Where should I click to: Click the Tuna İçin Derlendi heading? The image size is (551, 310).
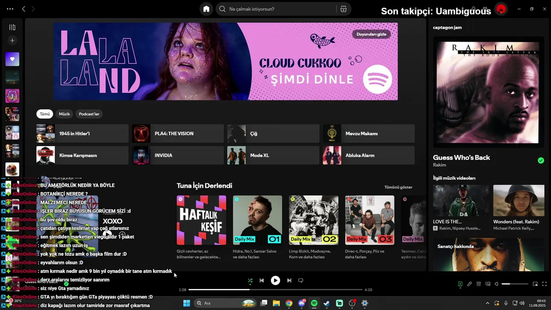pos(204,186)
